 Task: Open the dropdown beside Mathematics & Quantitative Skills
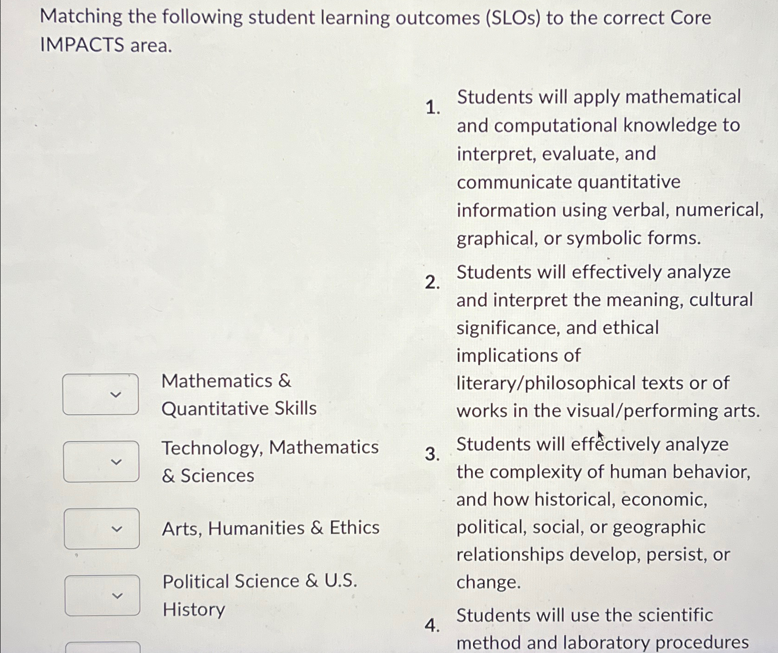point(102,395)
